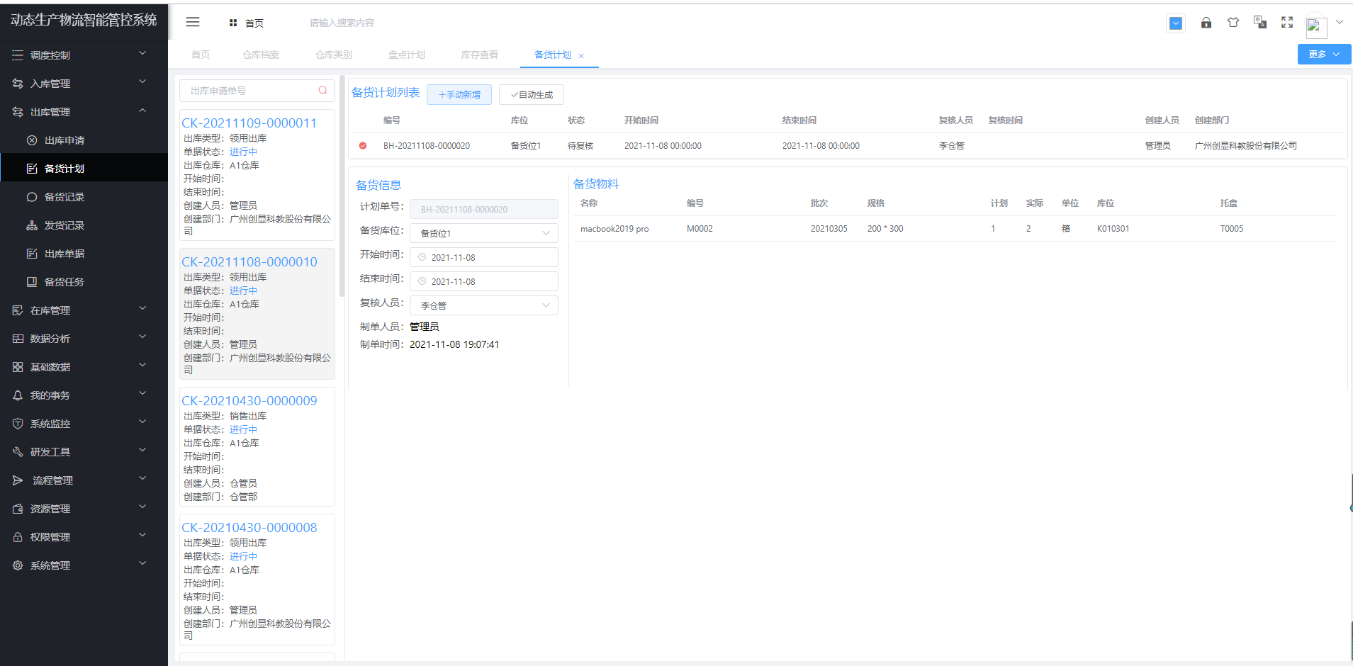1353x666 pixels.
Task: Expand 资源管理 menu chevron
Action: pos(142,507)
